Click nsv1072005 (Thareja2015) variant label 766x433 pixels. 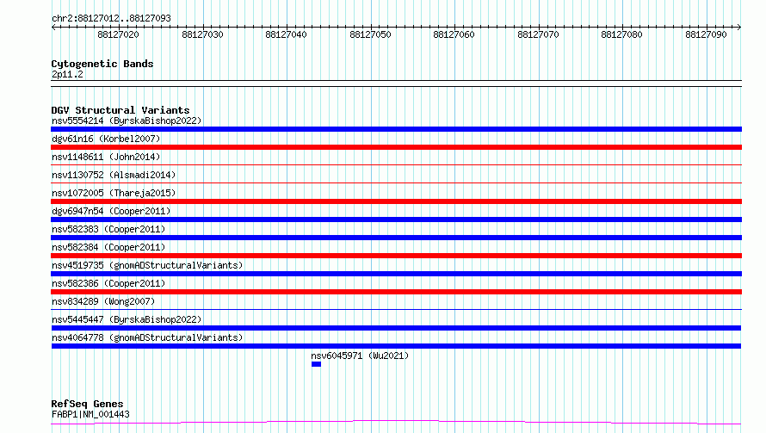point(114,193)
